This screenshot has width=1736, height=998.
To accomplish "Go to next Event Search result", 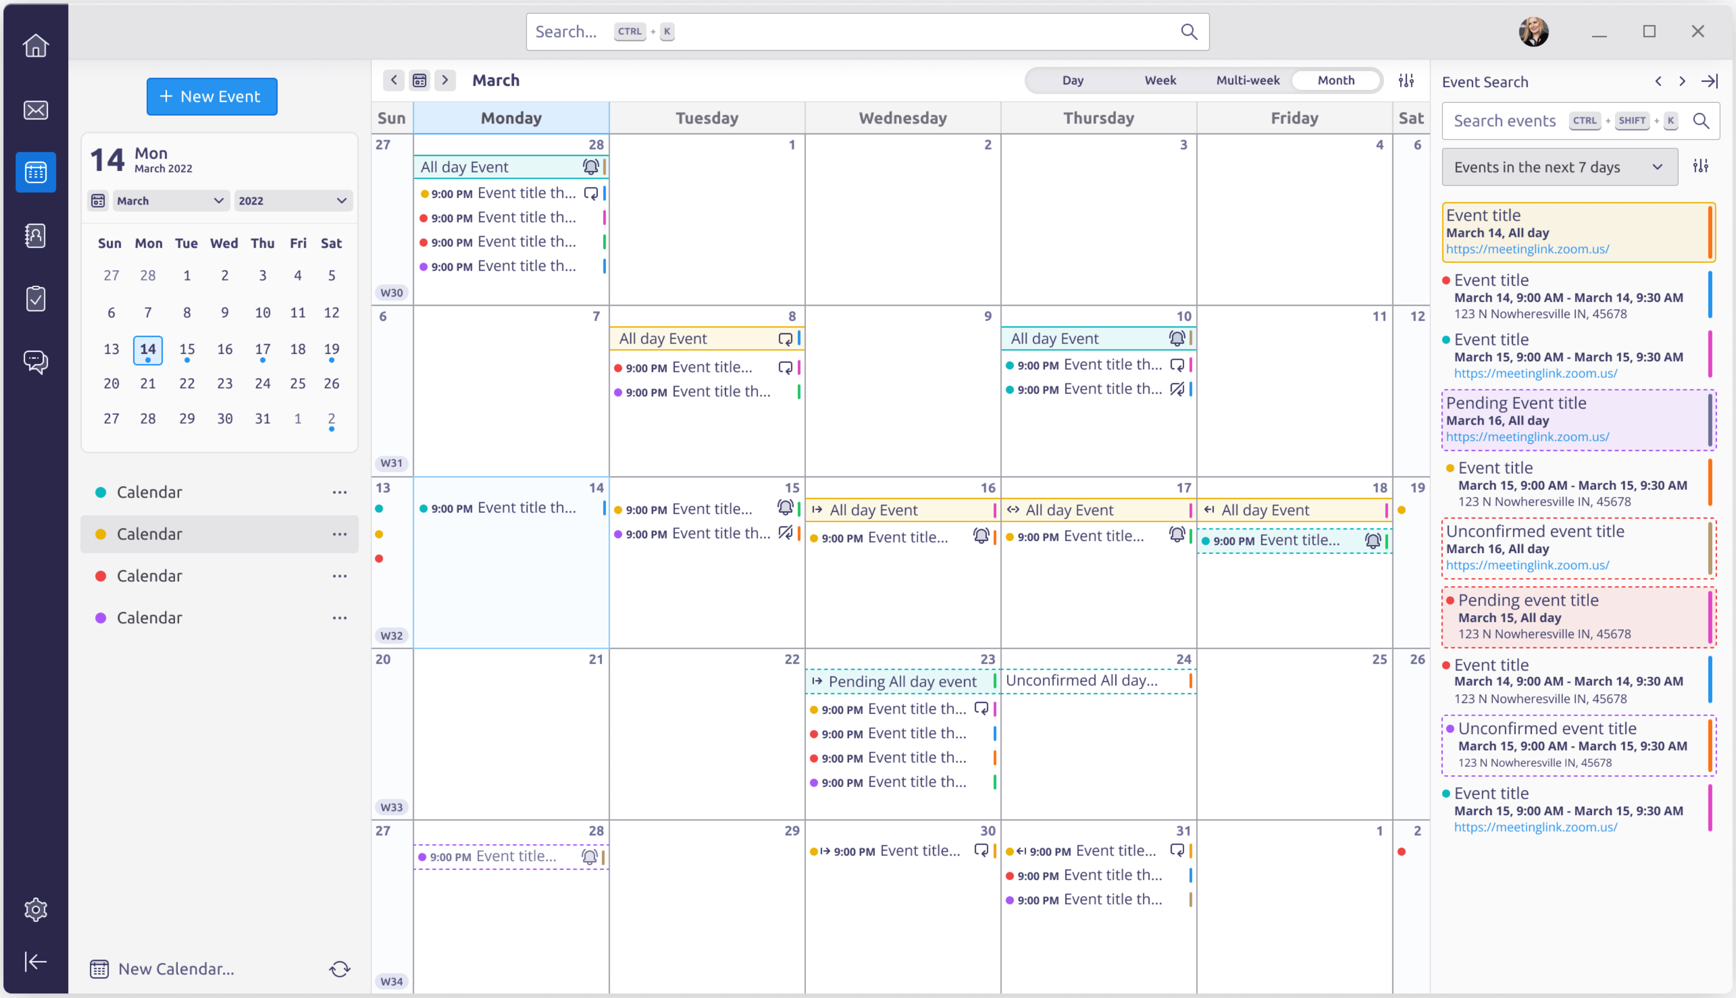I will (1682, 81).
